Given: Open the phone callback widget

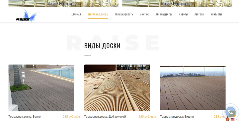Looking at the screenshot, I should (x=230, y=112).
